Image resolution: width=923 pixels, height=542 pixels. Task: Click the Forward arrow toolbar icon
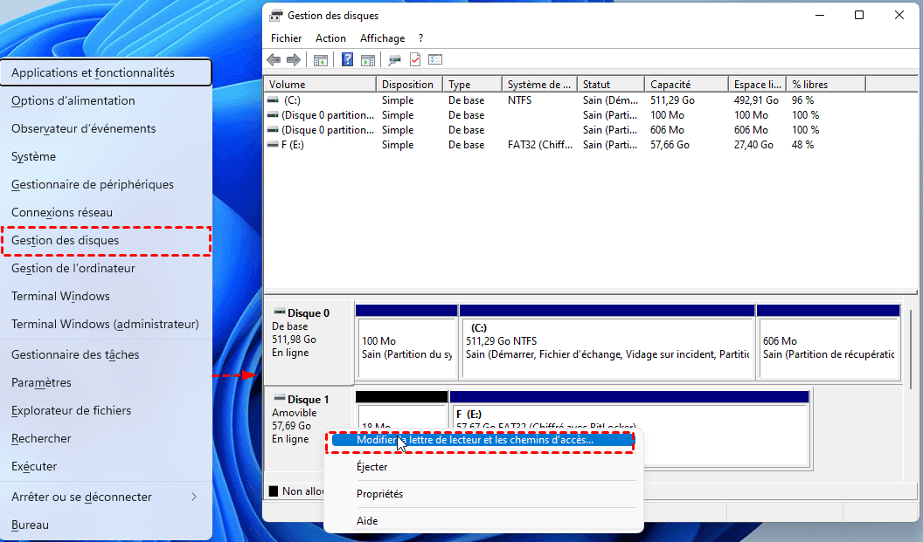coord(293,59)
